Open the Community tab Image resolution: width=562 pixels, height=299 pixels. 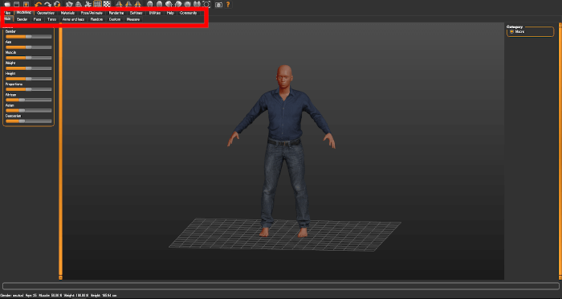pyautogui.click(x=188, y=13)
